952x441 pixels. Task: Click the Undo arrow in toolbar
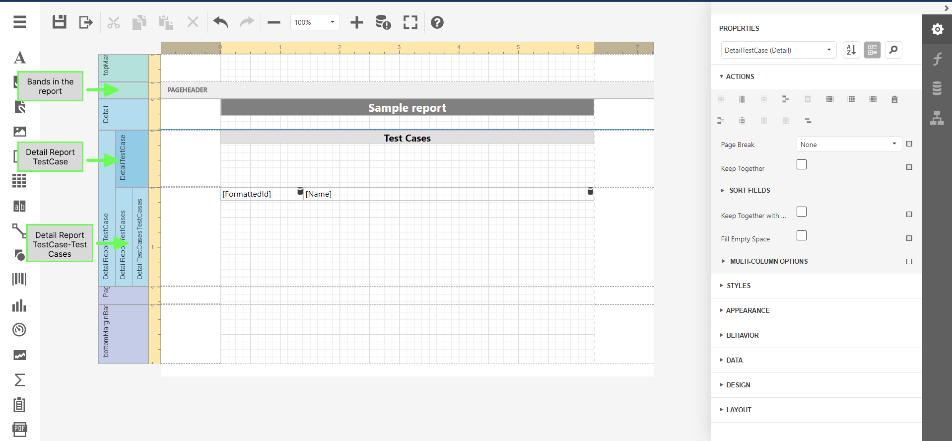(x=220, y=22)
